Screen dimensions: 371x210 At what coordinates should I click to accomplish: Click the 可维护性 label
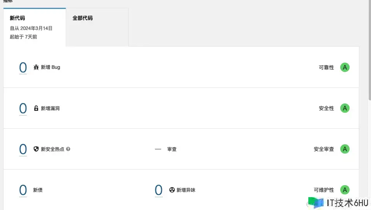(324, 190)
